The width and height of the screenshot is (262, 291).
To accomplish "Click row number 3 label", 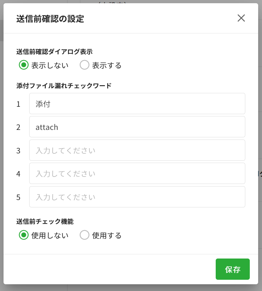I will [x=18, y=150].
